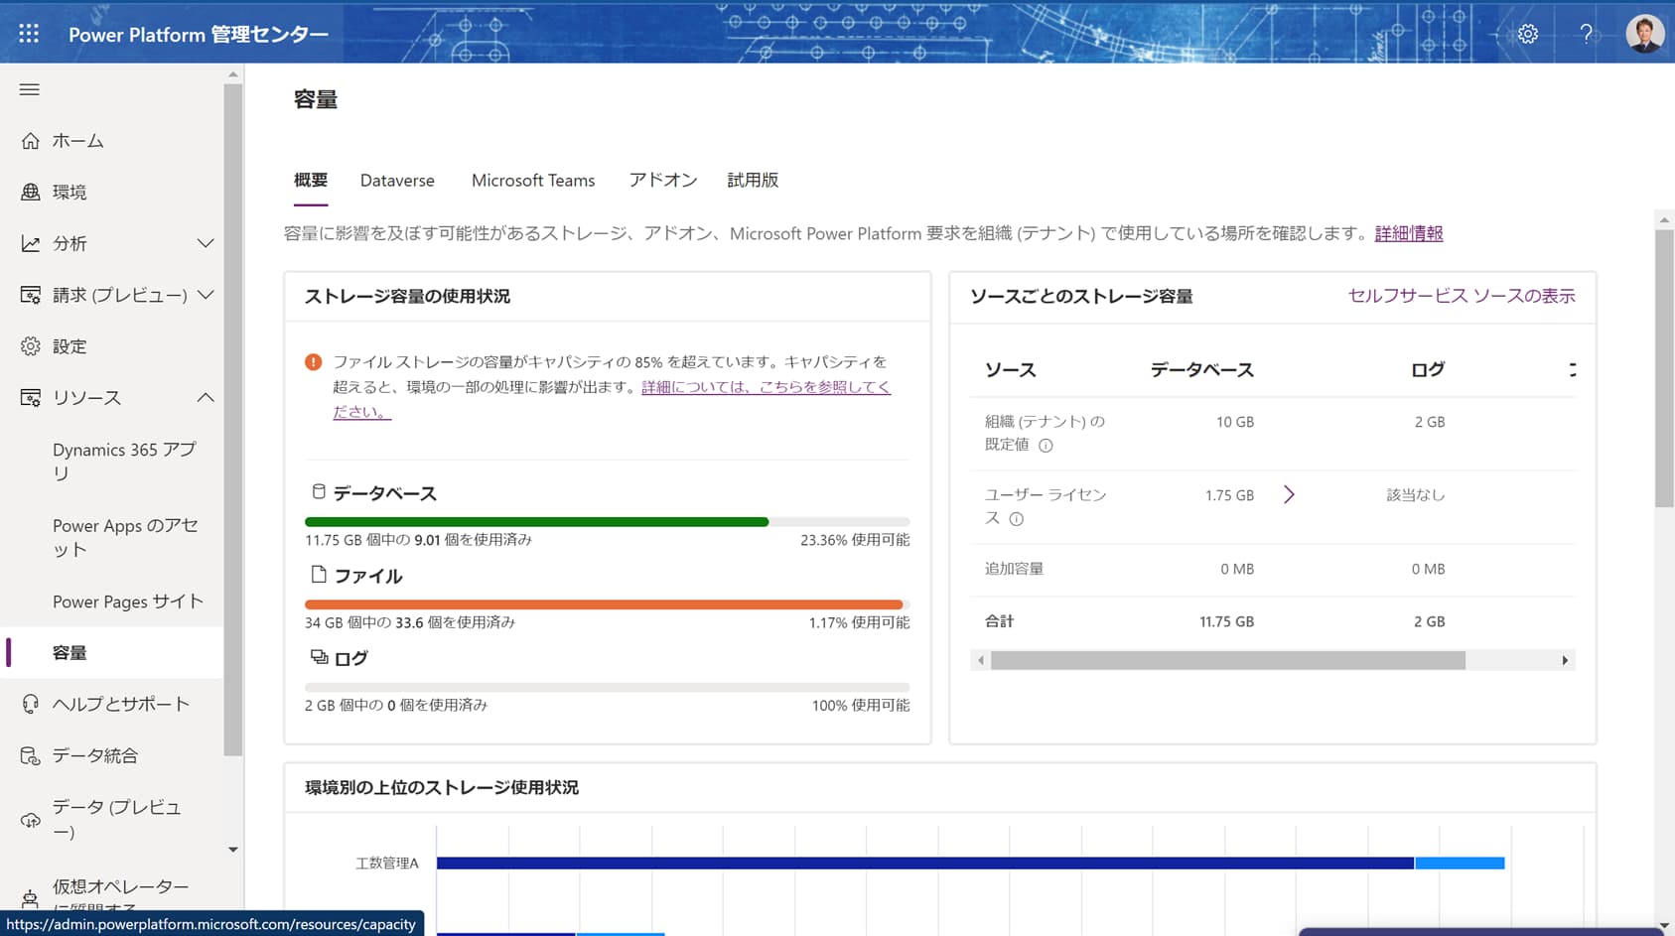
Task: Collapse the リソース section
Action: pyautogui.click(x=206, y=398)
